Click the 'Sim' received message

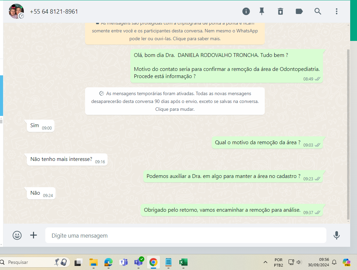[41, 126]
